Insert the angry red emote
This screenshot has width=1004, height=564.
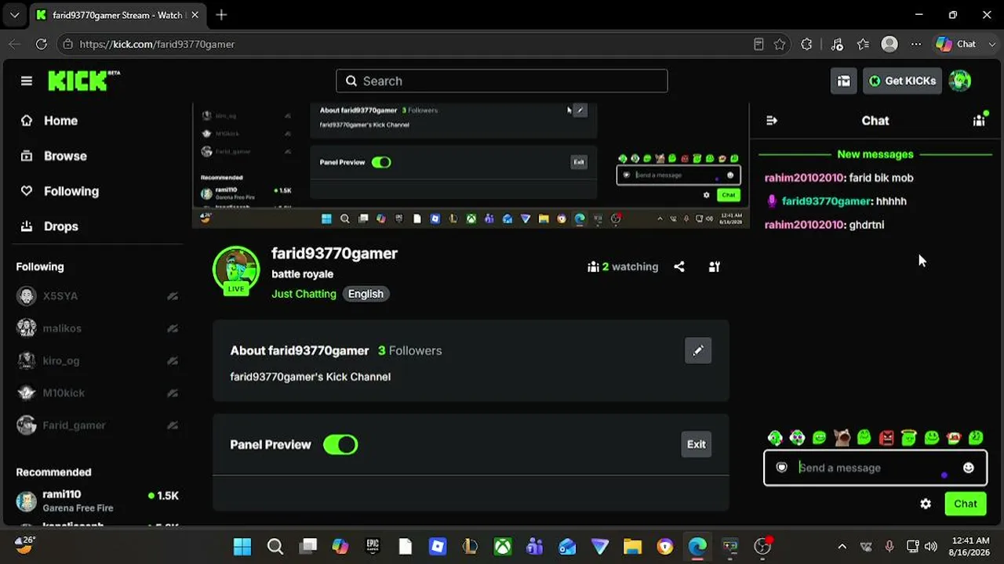tap(886, 438)
